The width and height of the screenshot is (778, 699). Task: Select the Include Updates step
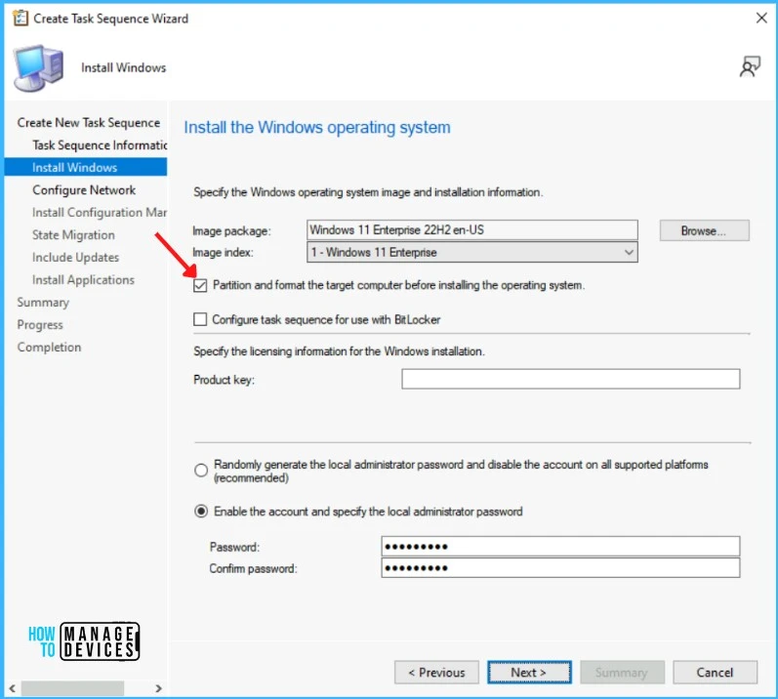tap(75, 257)
